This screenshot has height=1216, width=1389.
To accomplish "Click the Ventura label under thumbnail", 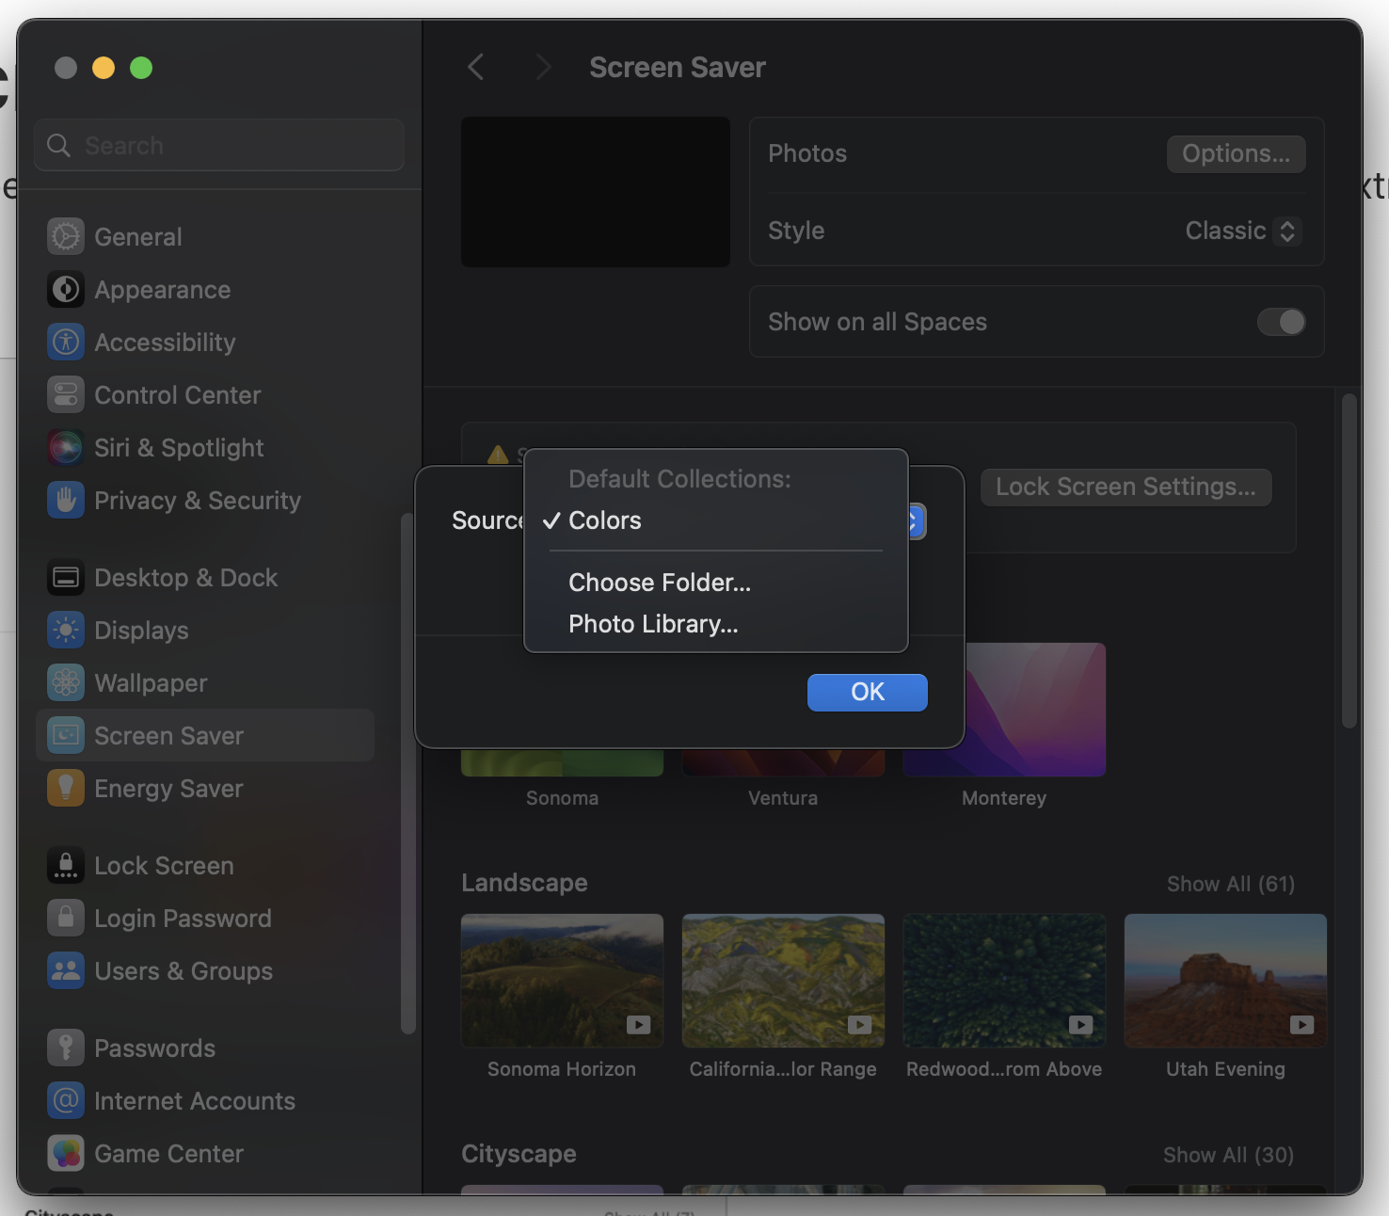I will point(783,798).
